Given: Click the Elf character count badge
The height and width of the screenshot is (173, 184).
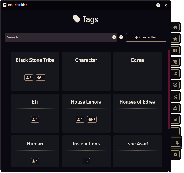Looking at the screenshot, I should [35, 119].
